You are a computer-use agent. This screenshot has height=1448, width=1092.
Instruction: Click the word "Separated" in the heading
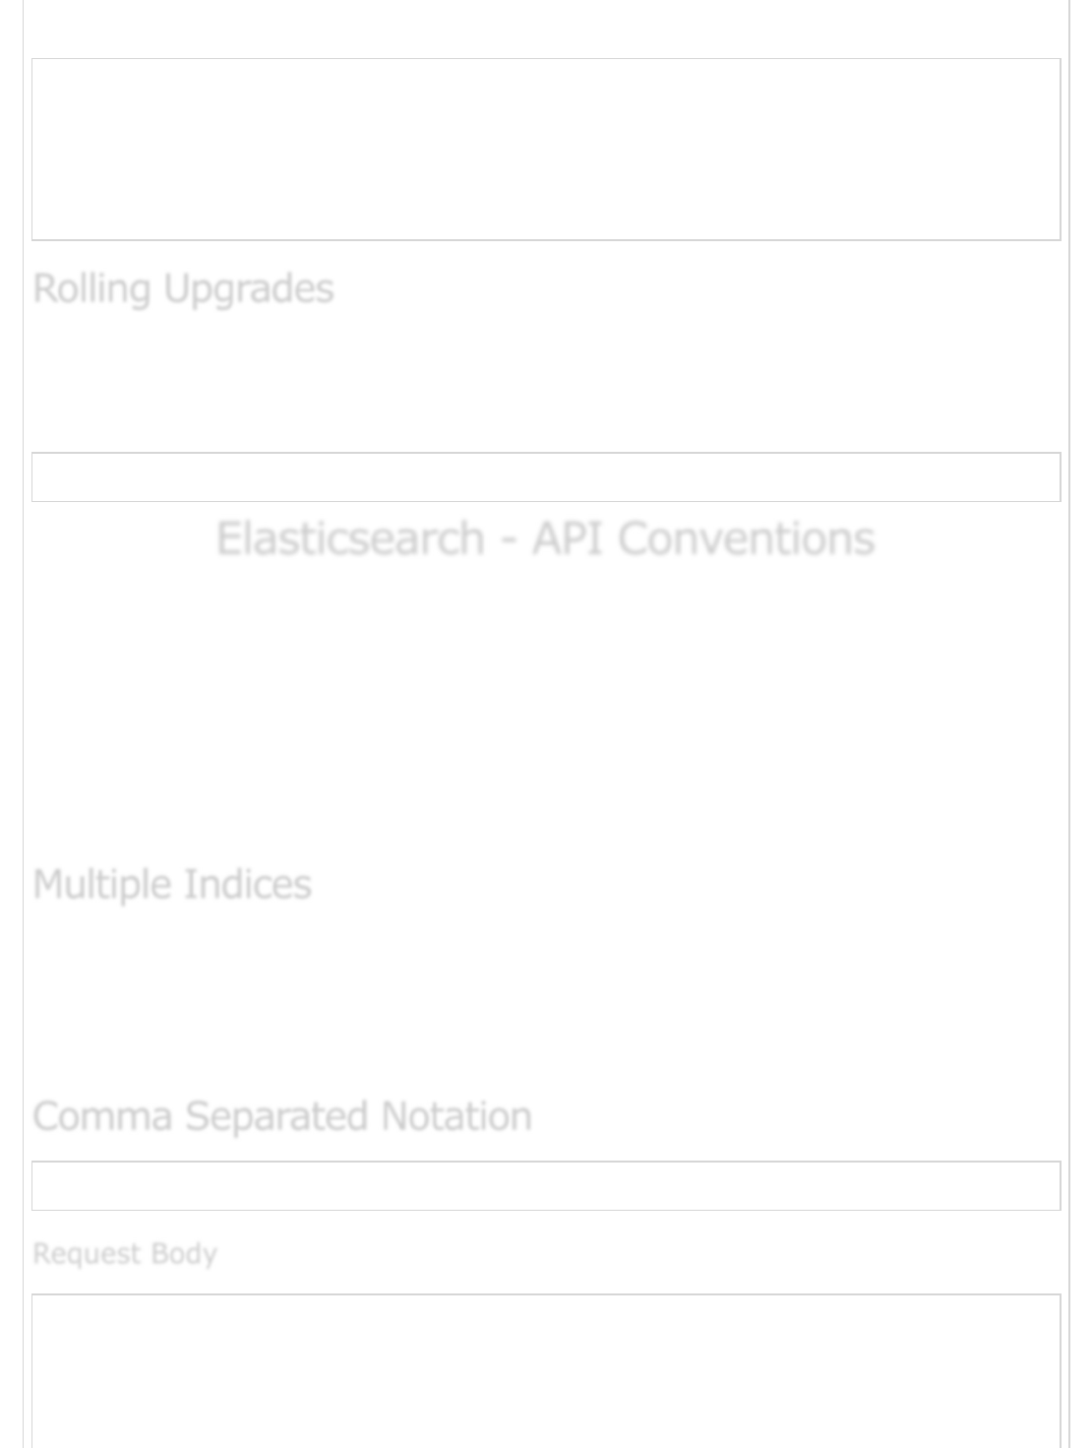click(x=276, y=1116)
